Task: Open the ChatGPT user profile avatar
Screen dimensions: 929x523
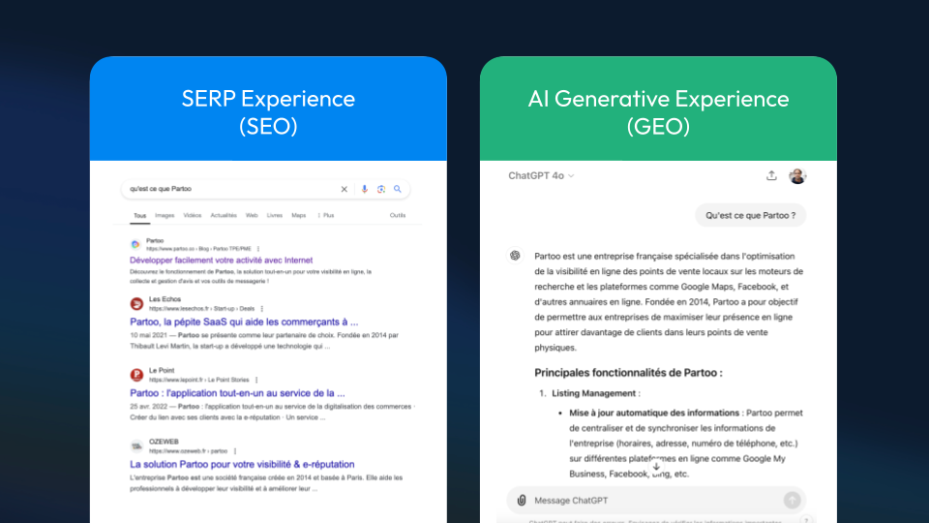Action: coord(797,176)
